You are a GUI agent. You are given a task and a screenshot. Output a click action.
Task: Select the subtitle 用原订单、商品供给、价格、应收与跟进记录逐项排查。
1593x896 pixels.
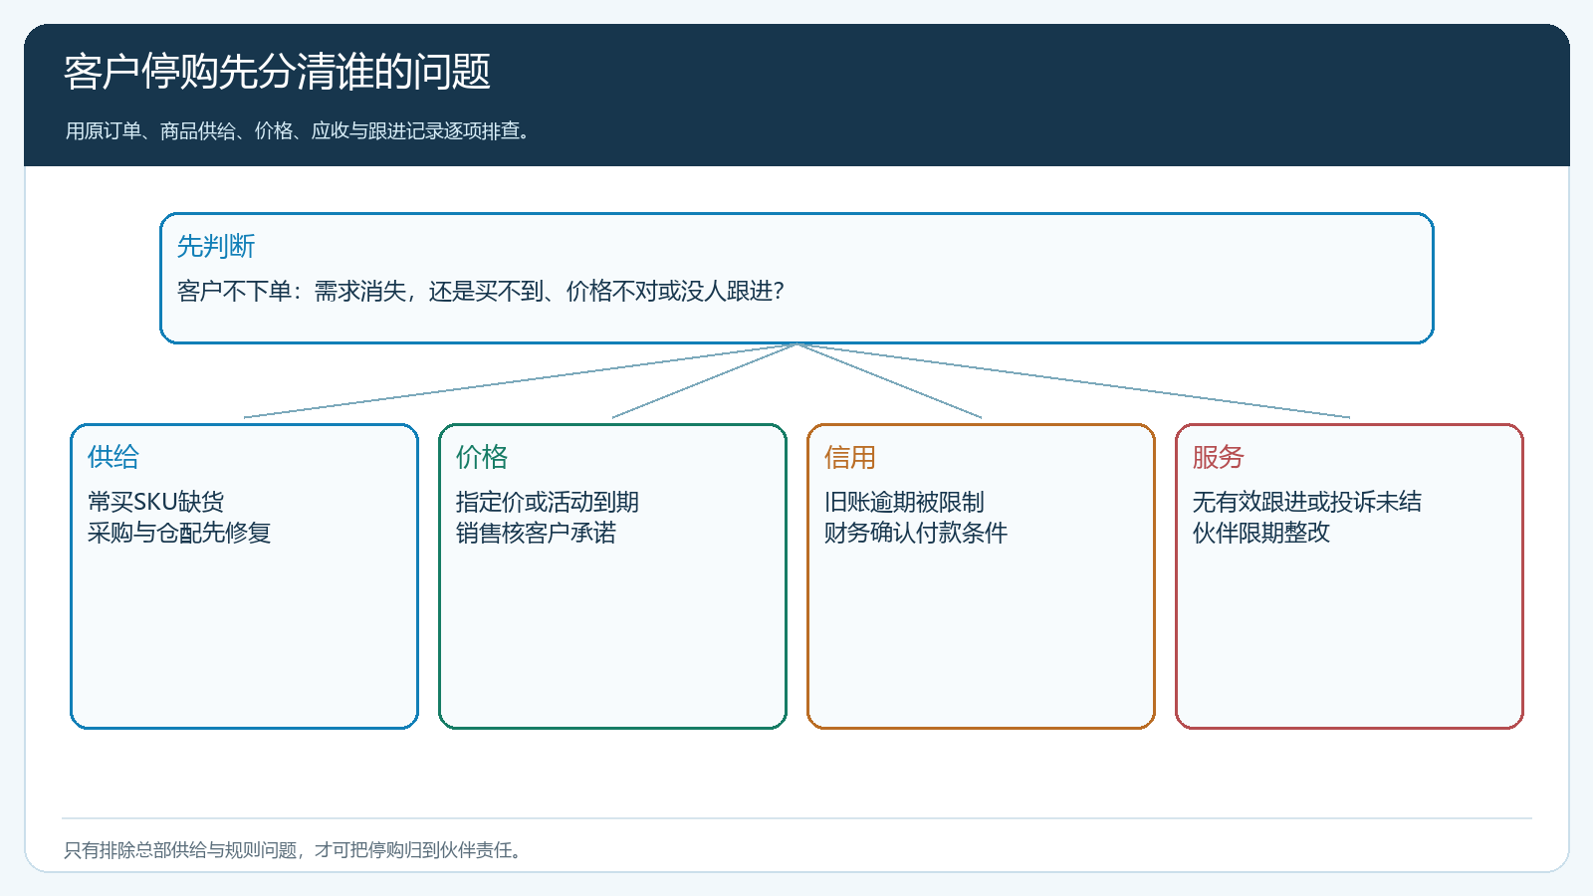301,130
